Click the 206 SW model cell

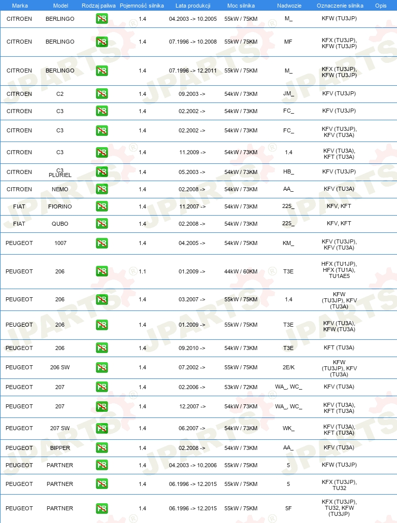click(60, 367)
